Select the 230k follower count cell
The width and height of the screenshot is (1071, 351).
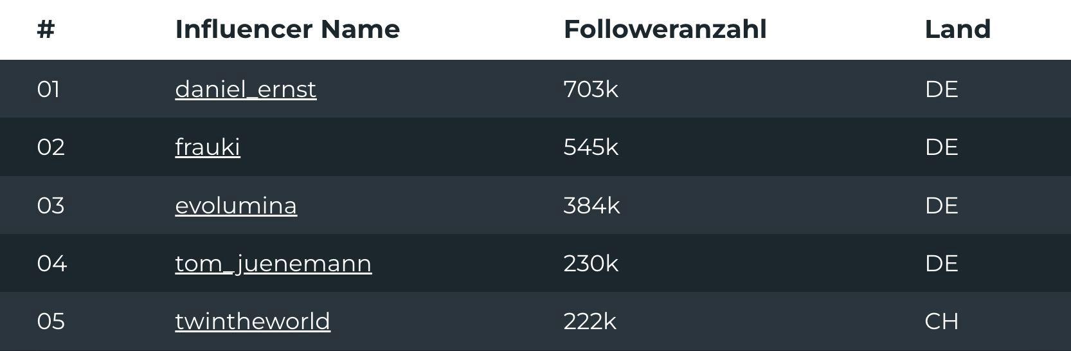pos(591,264)
